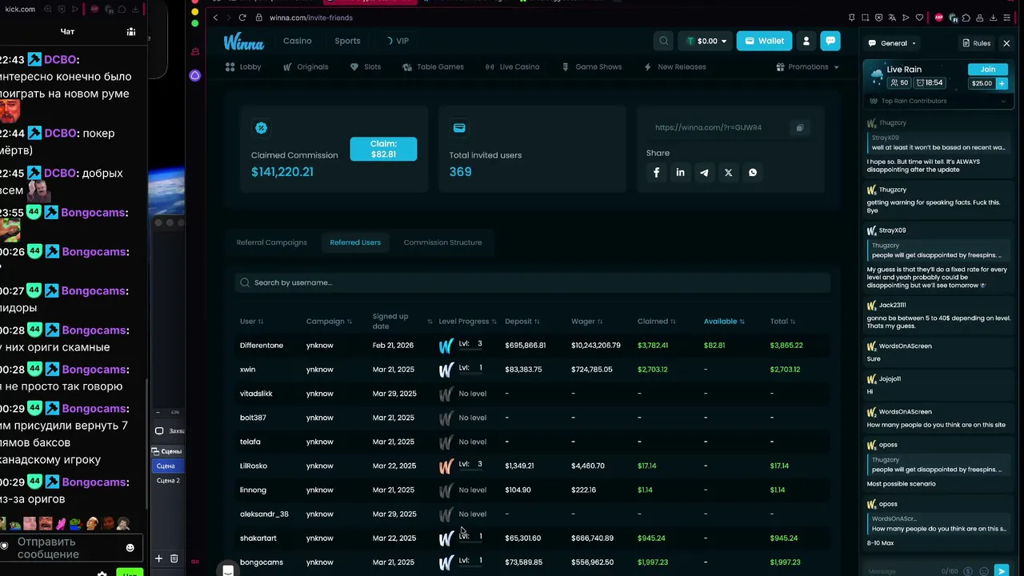Screen dimensions: 1024x576
Task: Select 'Сцена' in the scenes list
Action: (166, 466)
